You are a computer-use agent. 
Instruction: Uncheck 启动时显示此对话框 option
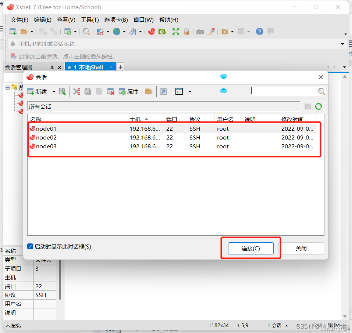(30, 246)
